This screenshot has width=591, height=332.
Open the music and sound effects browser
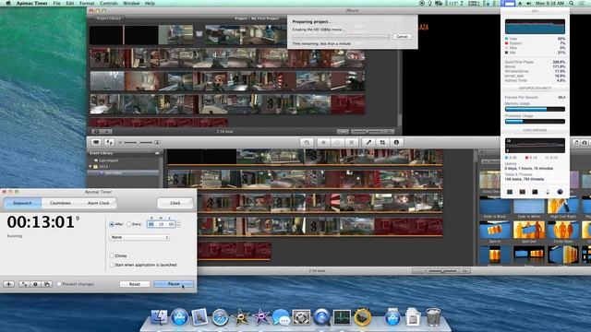point(576,142)
